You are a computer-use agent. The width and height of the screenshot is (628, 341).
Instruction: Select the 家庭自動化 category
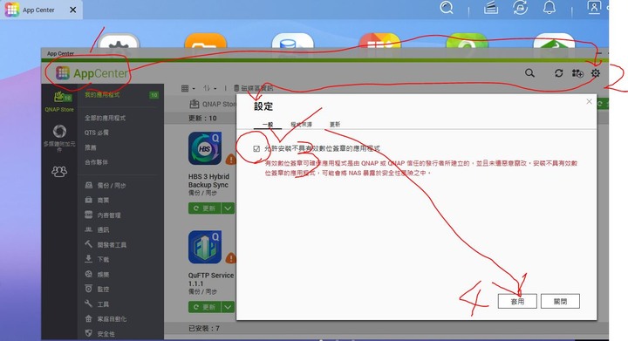coord(106,319)
